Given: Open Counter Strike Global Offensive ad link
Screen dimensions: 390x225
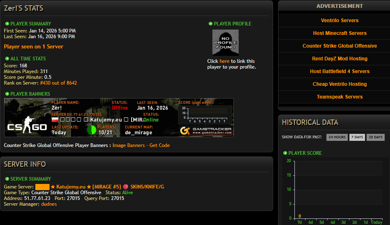Looking at the screenshot, I should [x=340, y=46].
